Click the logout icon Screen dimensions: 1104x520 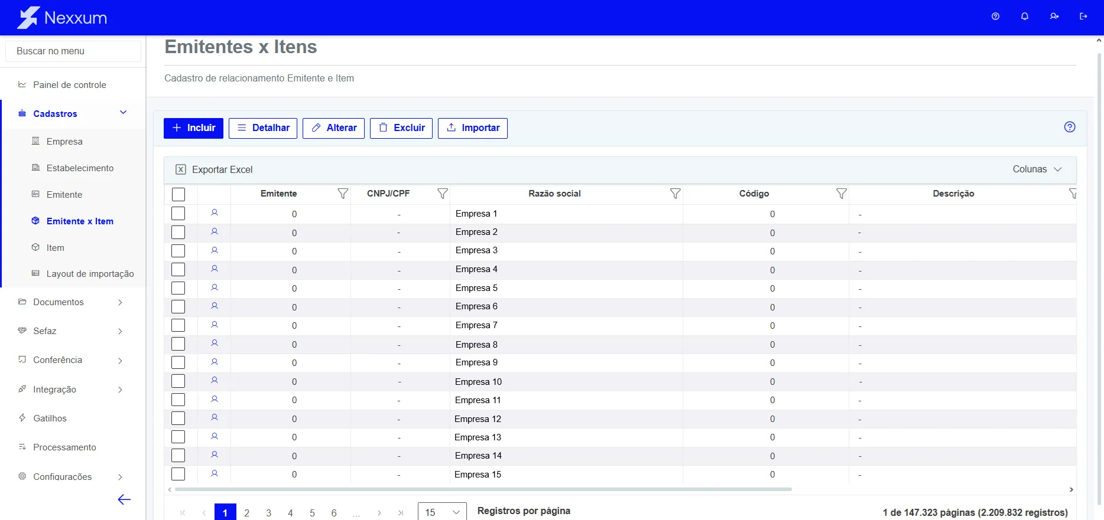click(1083, 17)
